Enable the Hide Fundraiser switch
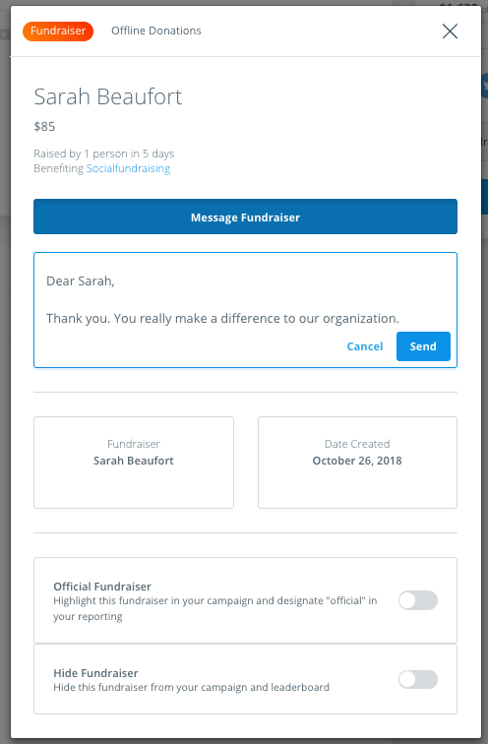The width and height of the screenshot is (488, 744). pyautogui.click(x=418, y=679)
